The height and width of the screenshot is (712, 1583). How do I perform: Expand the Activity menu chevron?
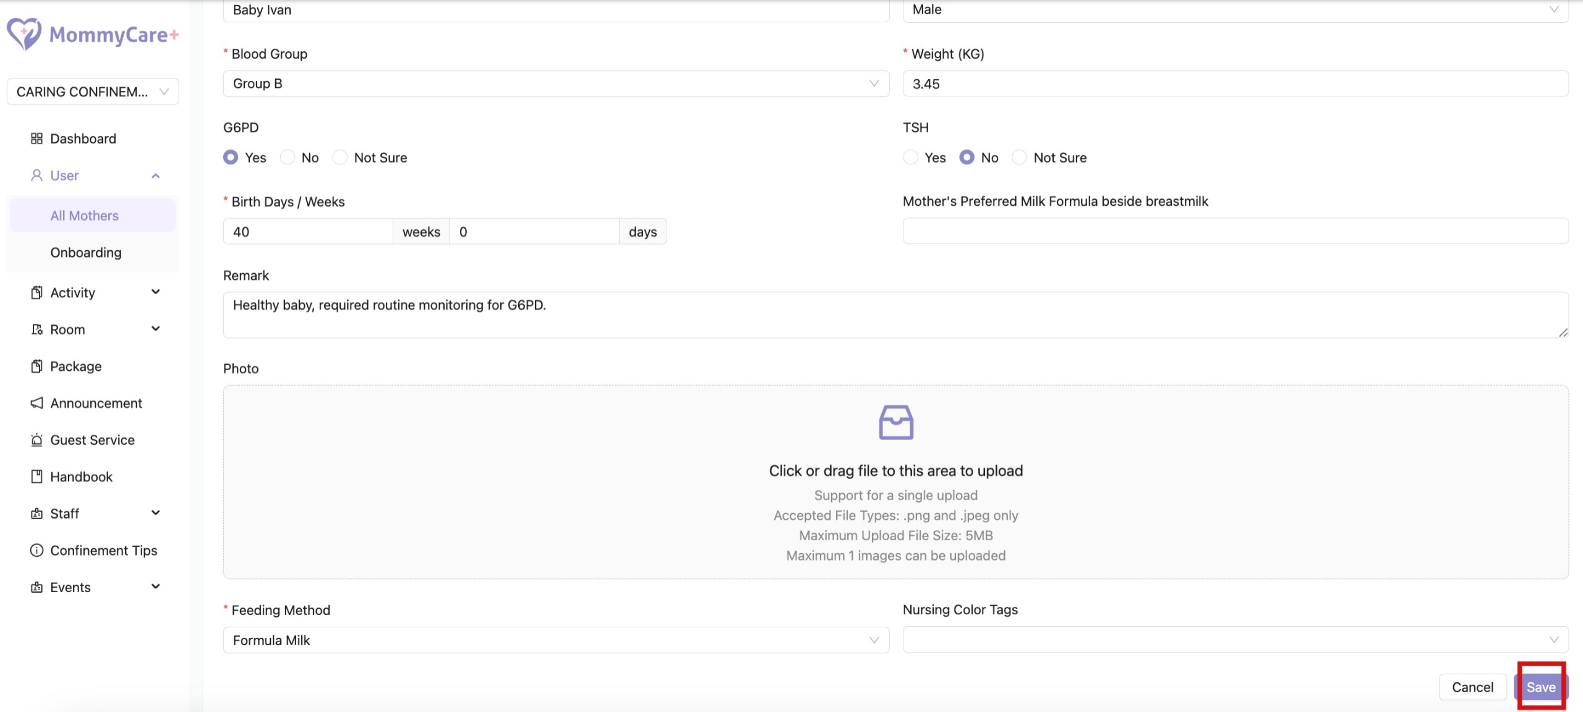click(156, 292)
